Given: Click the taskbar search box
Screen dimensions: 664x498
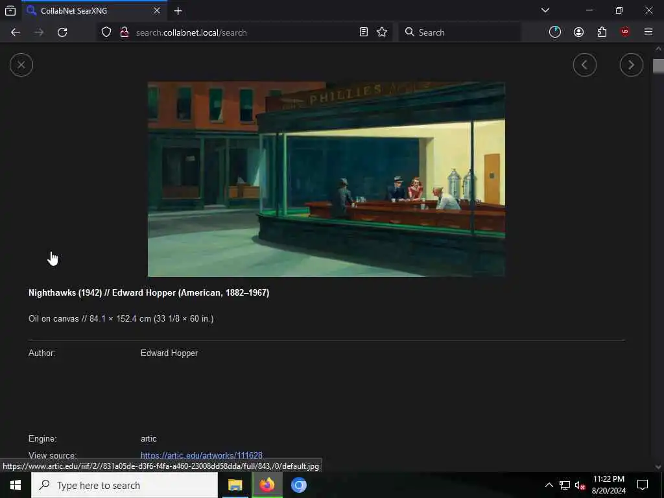Looking at the screenshot, I should (124, 485).
